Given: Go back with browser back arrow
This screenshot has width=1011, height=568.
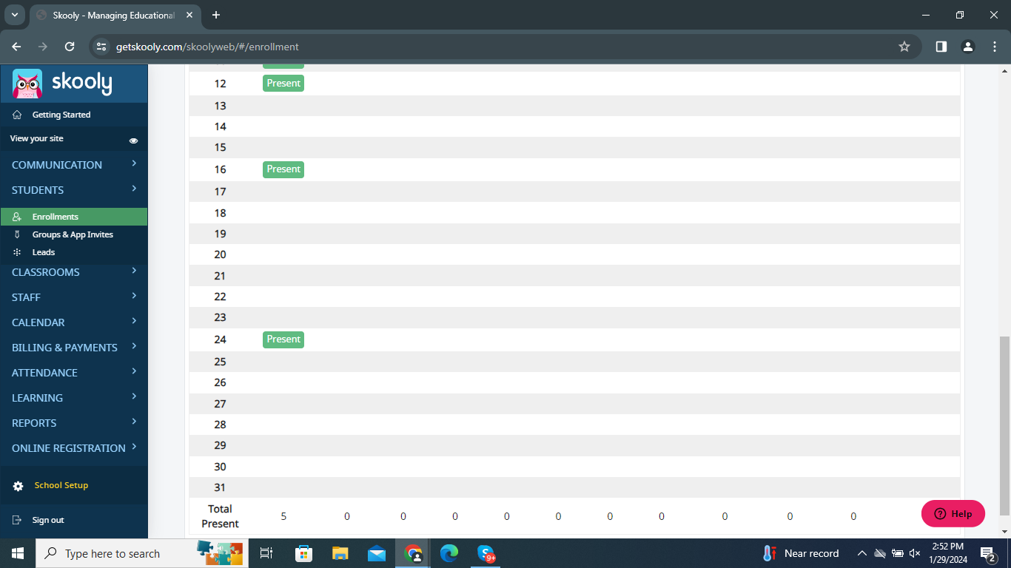Looking at the screenshot, I should 17,47.
